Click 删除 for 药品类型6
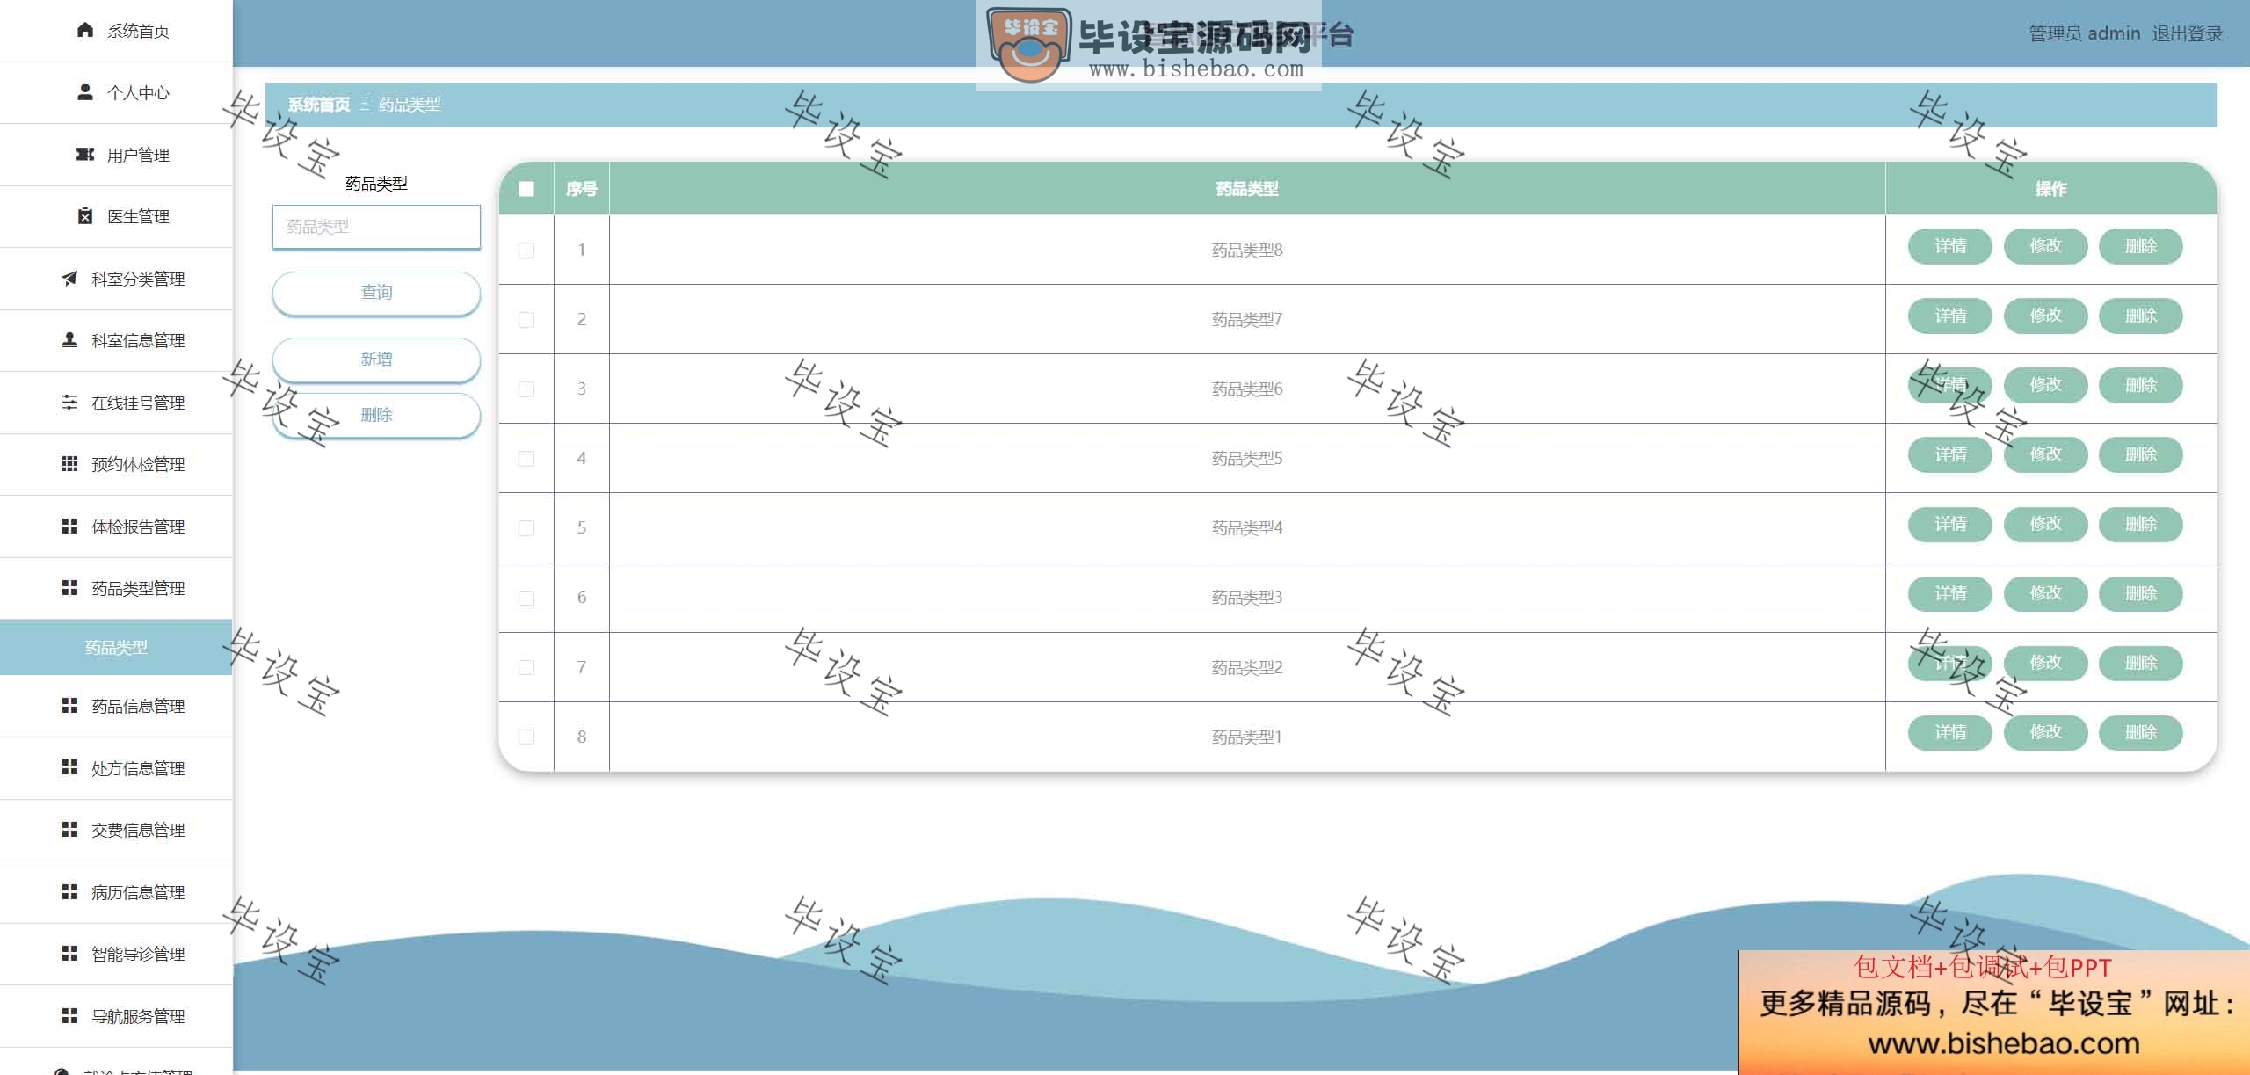 (2140, 385)
